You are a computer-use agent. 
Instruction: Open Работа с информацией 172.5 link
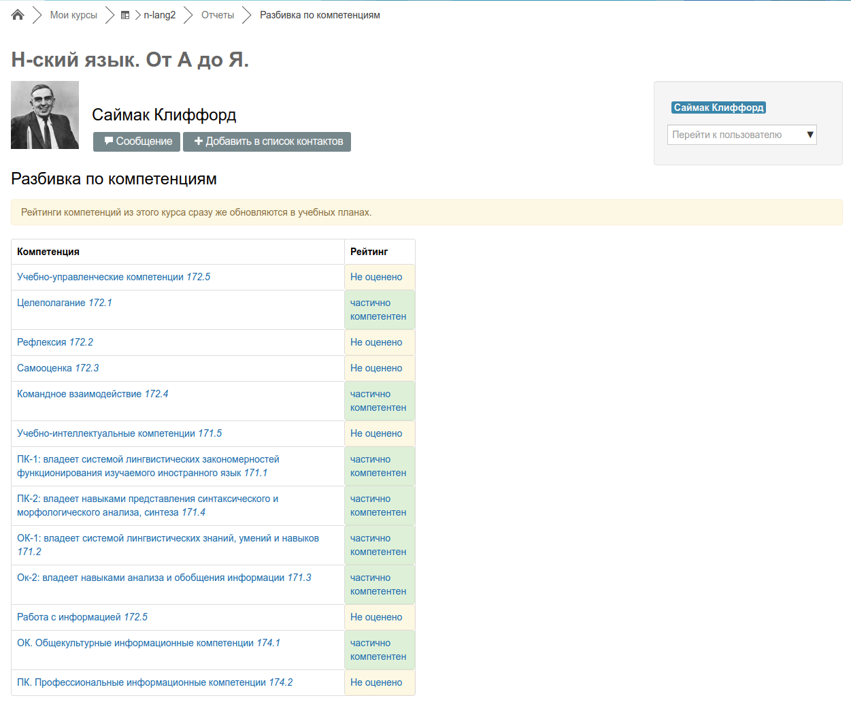tap(82, 617)
